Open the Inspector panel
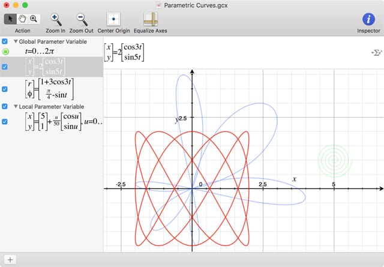This screenshot has width=384, height=267. [x=368, y=19]
